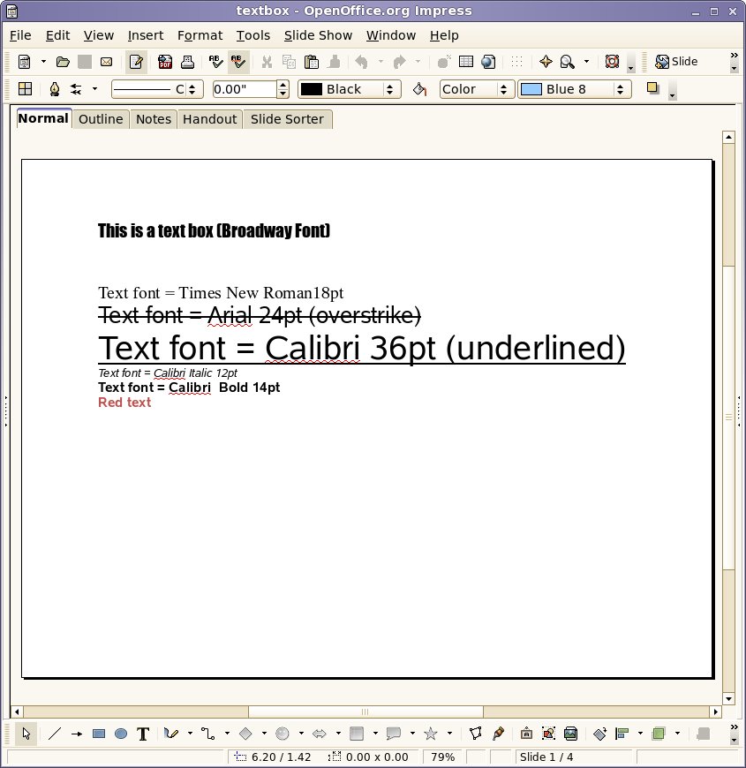Expand the Zoom dropdown arrow

[586, 62]
